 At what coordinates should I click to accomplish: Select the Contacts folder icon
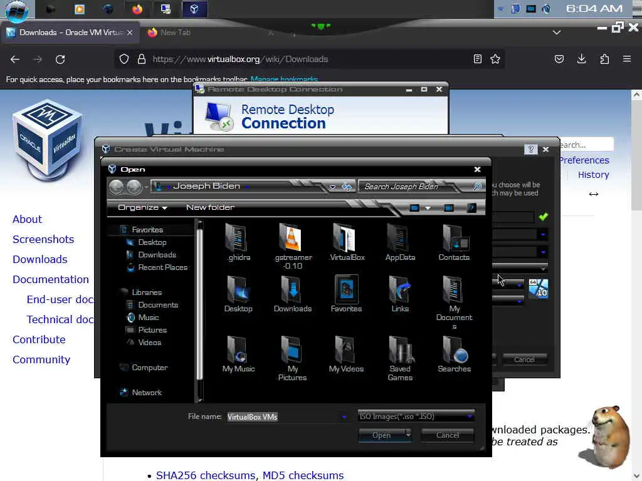point(454,242)
